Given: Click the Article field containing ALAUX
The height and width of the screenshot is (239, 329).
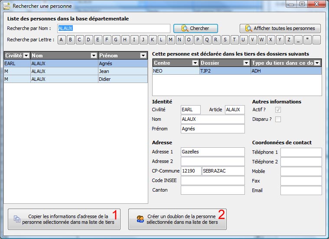Looking at the screenshot, I should pyautogui.click(x=235, y=110).
